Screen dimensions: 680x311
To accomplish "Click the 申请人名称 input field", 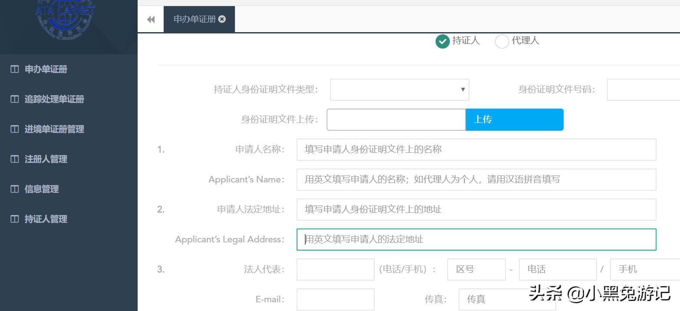I will coord(476,149).
